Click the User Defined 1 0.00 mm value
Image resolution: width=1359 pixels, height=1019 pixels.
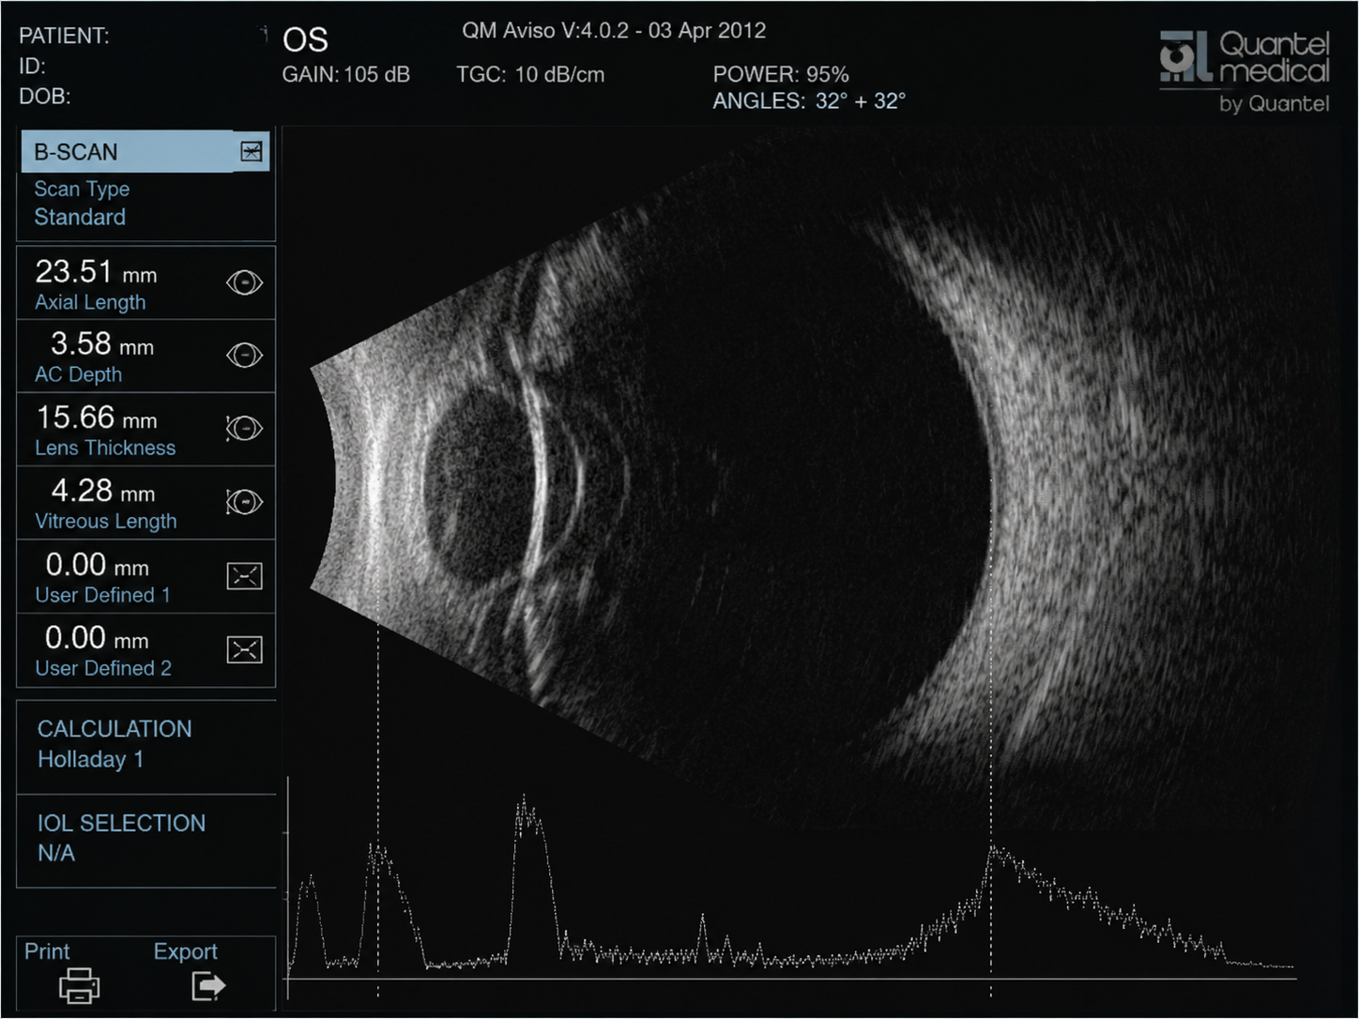(x=98, y=565)
